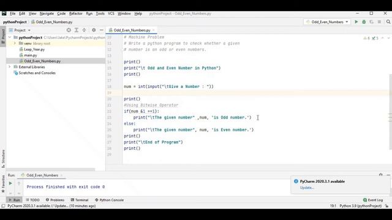Open the File menu
The image size is (392, 220).
[x=12, y=13]
